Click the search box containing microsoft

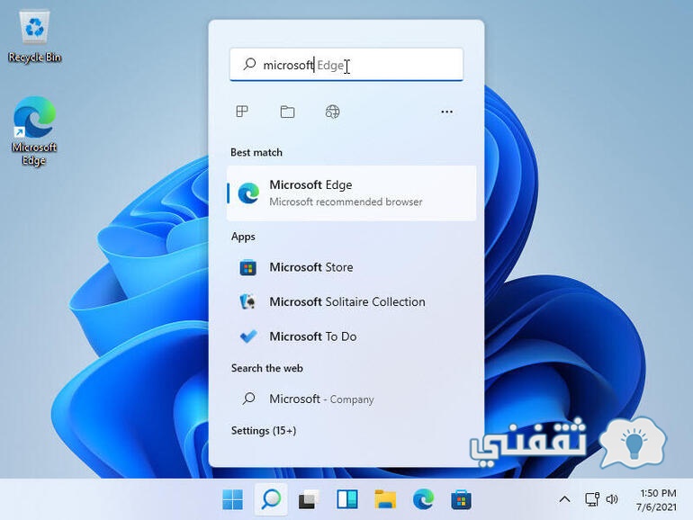346,65
